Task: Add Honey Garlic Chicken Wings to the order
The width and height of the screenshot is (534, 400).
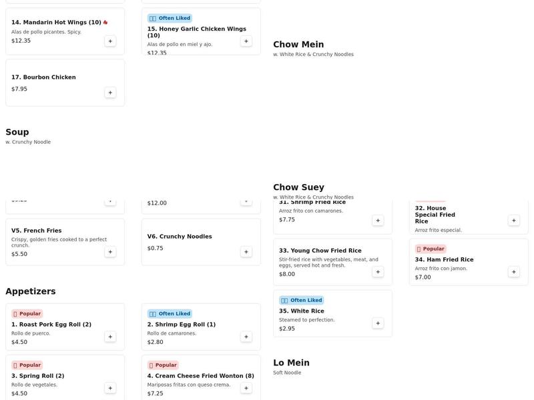Action: coord(246,41)
